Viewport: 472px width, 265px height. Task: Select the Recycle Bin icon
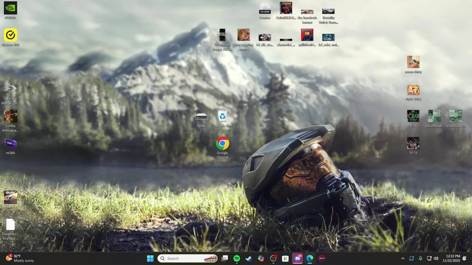point(222,119)
